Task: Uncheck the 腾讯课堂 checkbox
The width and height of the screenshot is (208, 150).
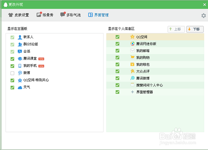Action: coord(12,59)
